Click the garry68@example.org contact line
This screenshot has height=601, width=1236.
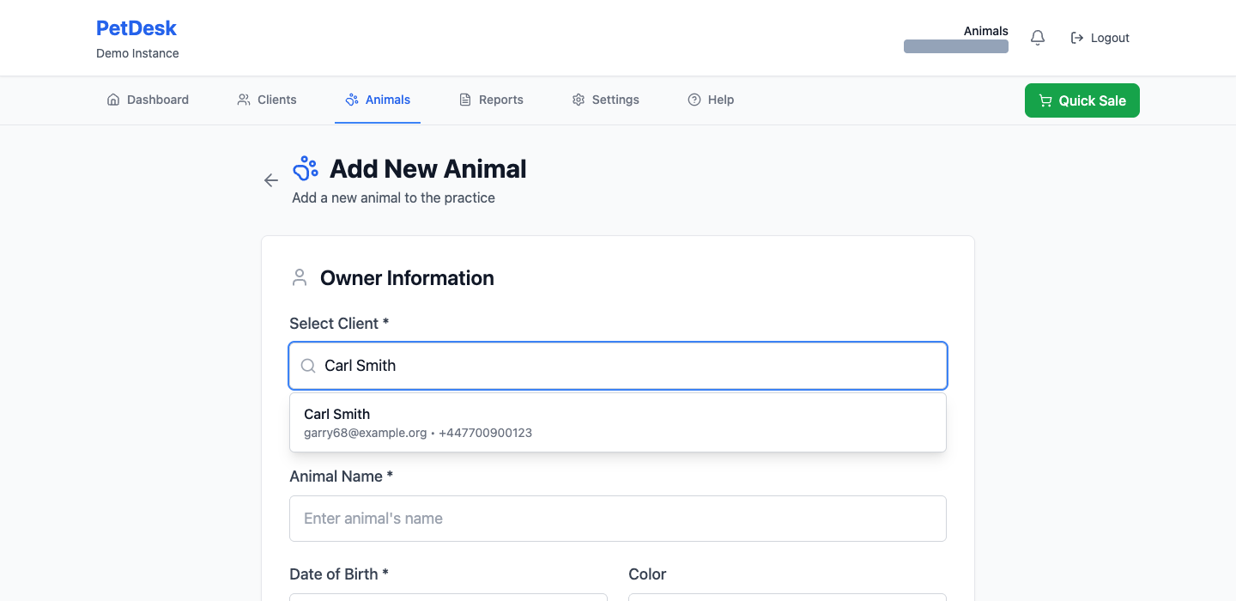click(418, 433)
